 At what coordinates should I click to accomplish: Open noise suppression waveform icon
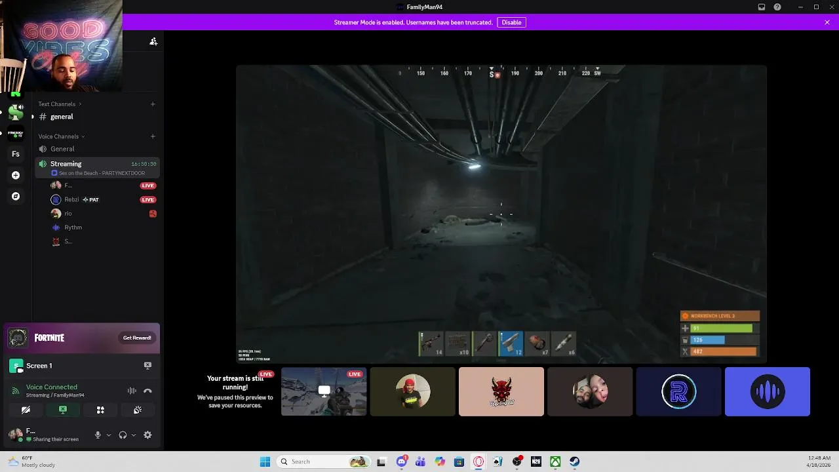pos(132,391)
